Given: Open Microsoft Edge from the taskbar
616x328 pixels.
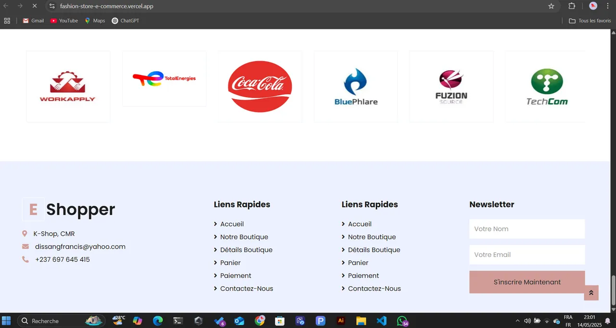Looking at the screenshot, I should click(158, 321).
